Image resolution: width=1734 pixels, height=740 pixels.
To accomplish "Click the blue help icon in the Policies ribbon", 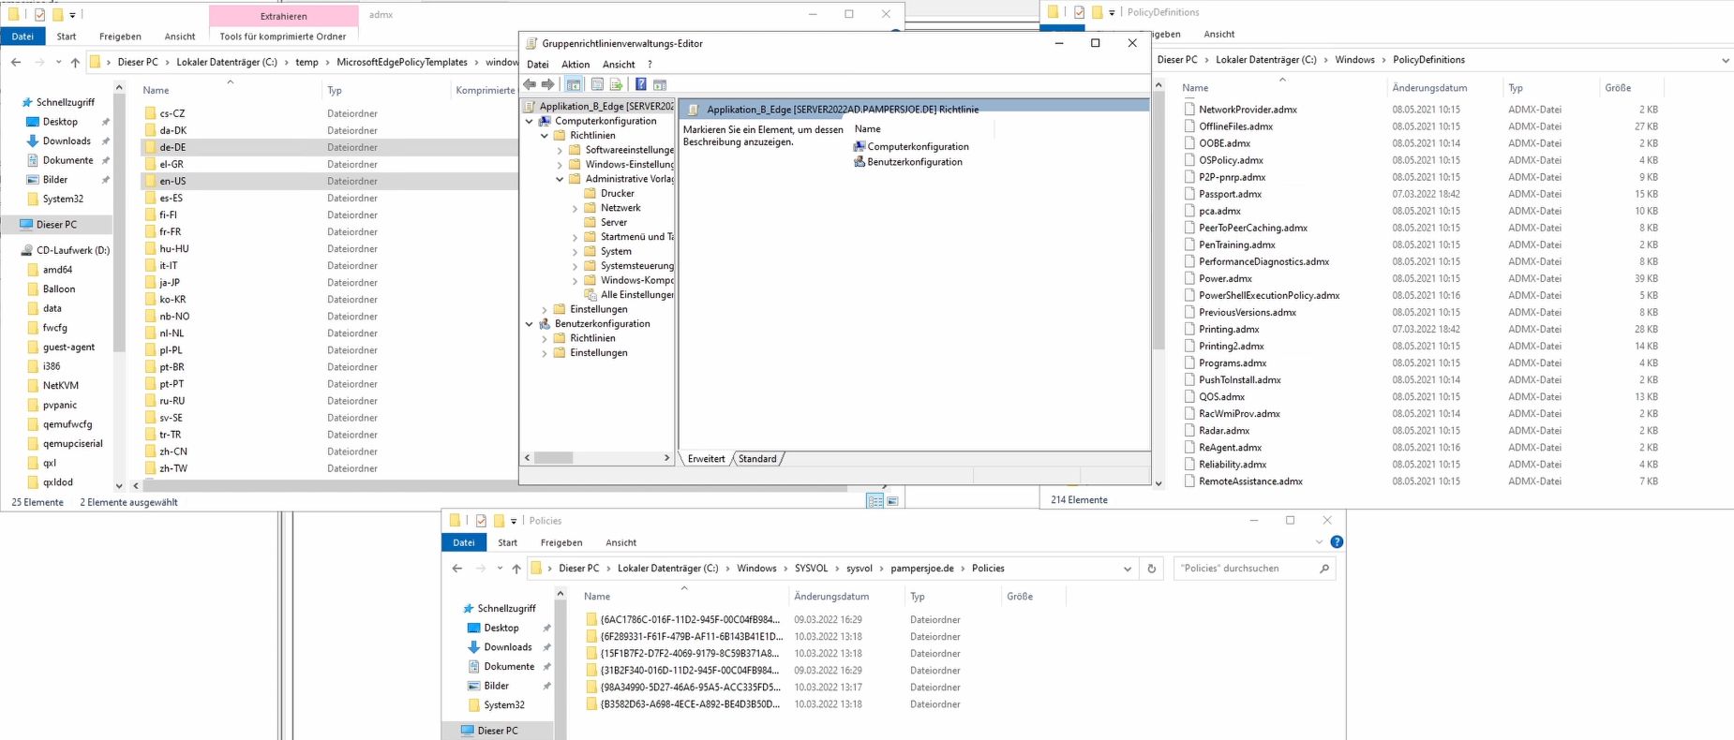I will coord(1337,542).
